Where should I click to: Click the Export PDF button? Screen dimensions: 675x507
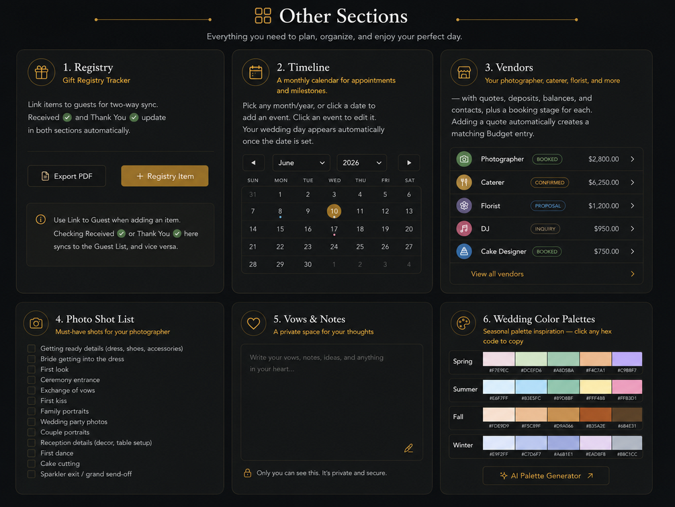tap(66, 176)
